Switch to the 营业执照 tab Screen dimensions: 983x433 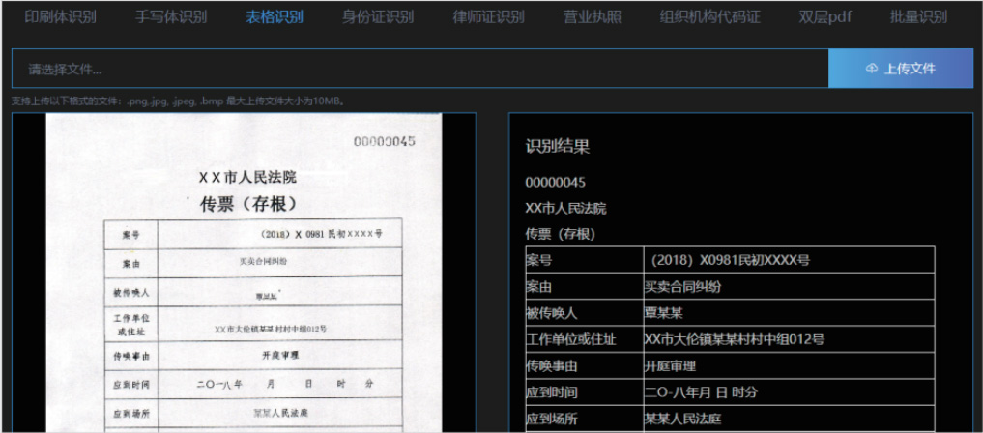(593, 17)
